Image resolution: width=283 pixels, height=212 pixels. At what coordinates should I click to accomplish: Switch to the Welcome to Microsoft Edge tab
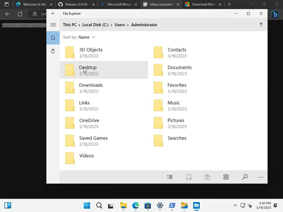pyautogui.click(x=34, y=4)
